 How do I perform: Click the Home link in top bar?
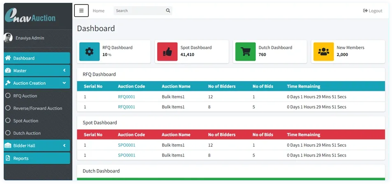[98, 11]
